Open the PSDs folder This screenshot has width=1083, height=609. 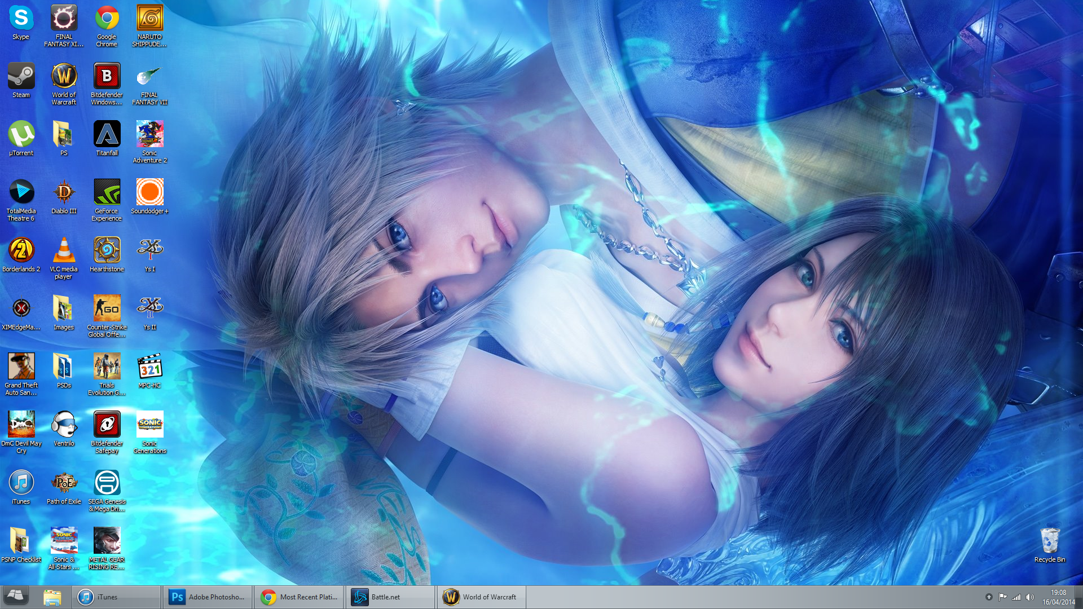coord(64,371)
